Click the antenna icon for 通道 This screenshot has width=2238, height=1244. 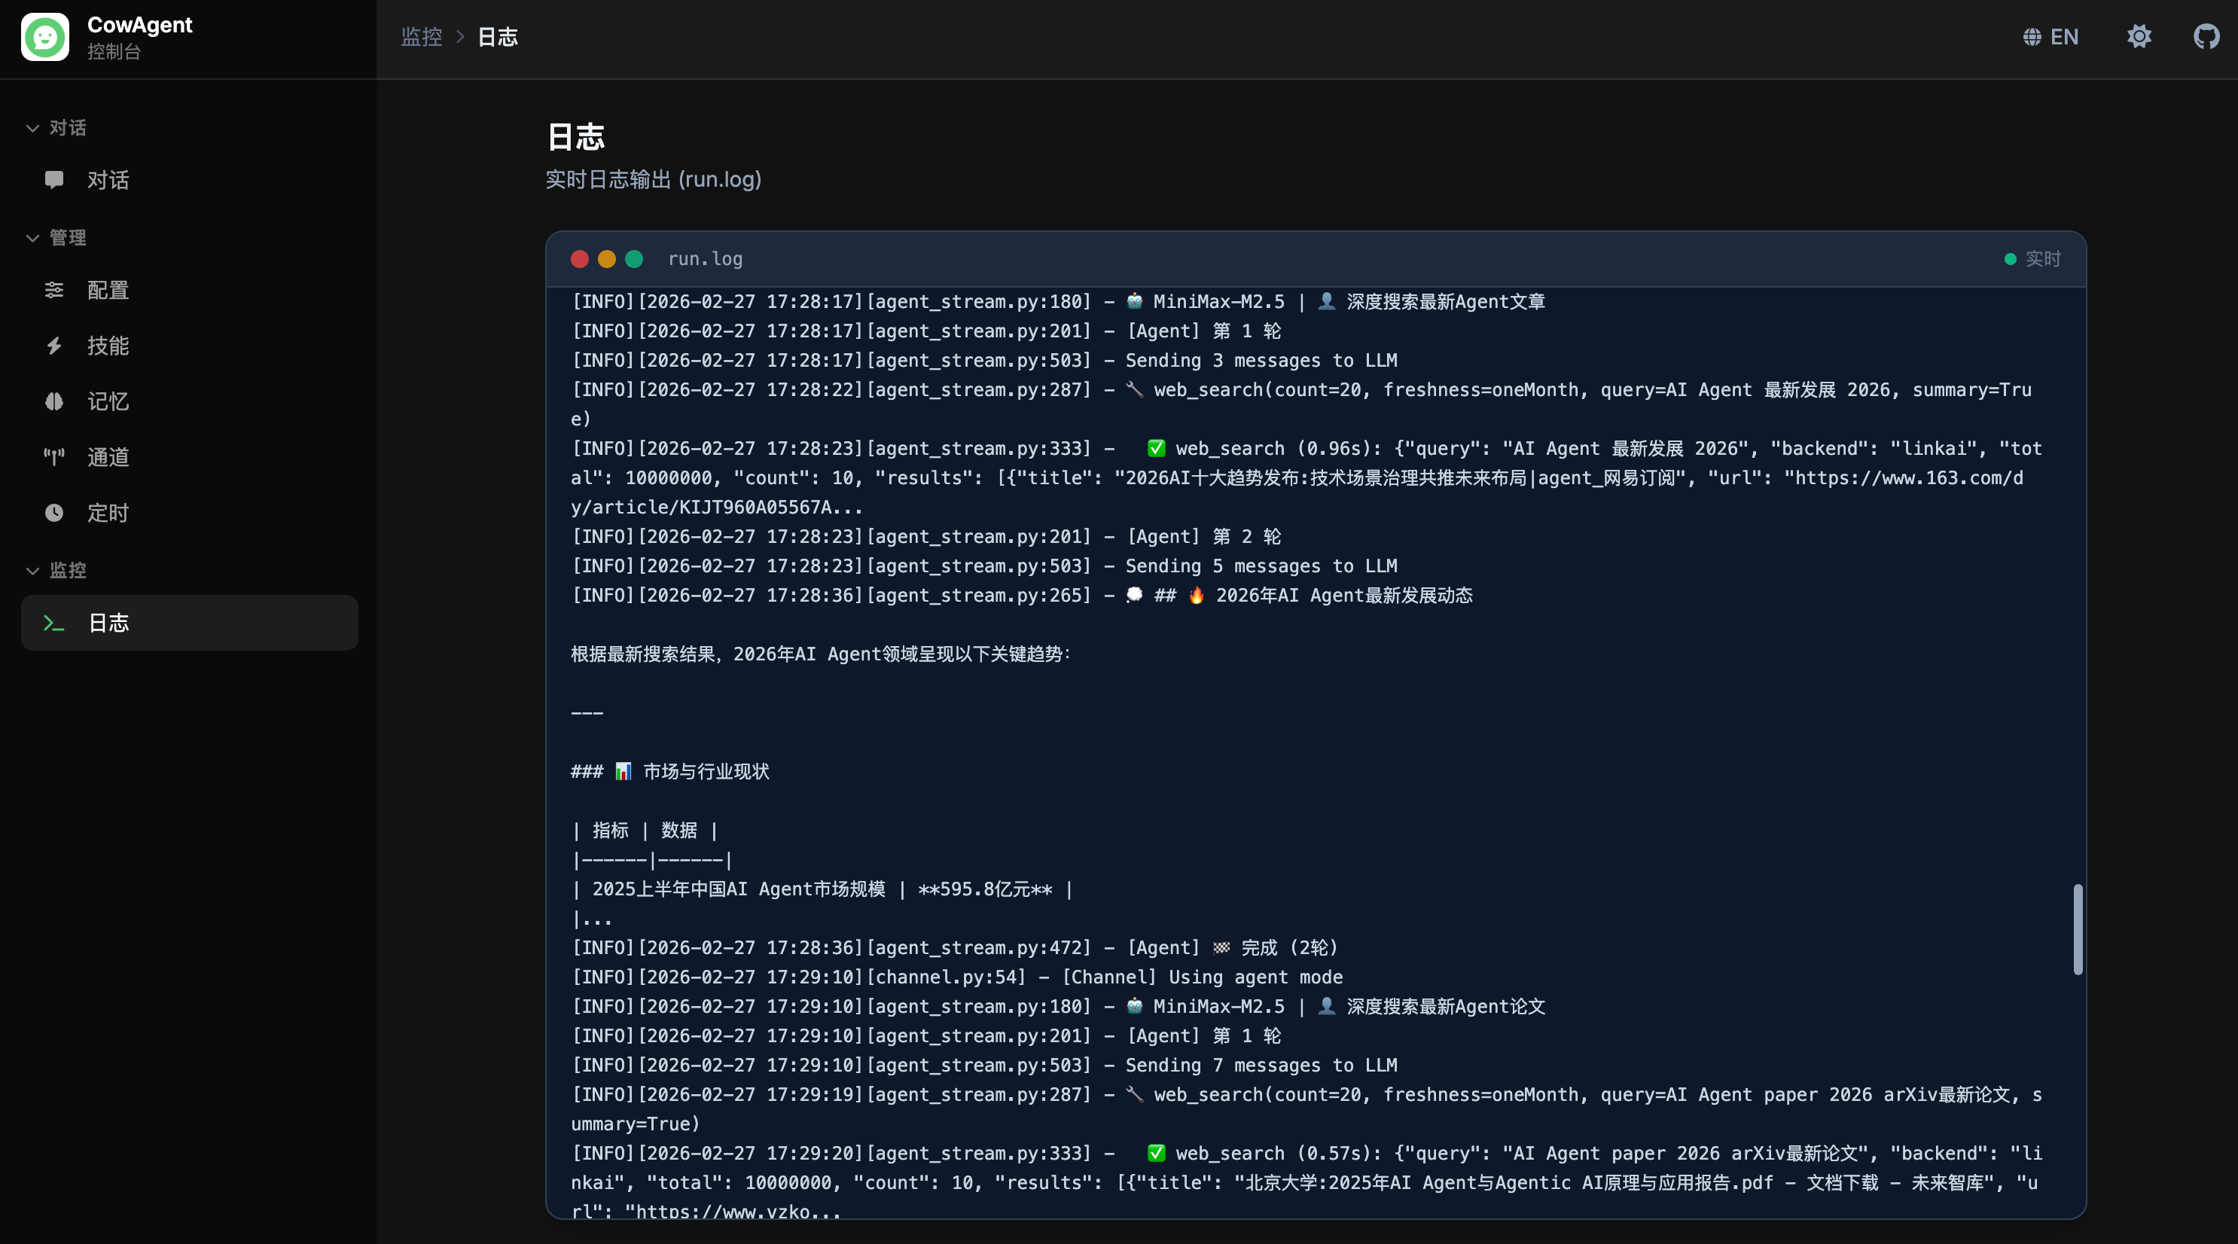coord(54,457)
